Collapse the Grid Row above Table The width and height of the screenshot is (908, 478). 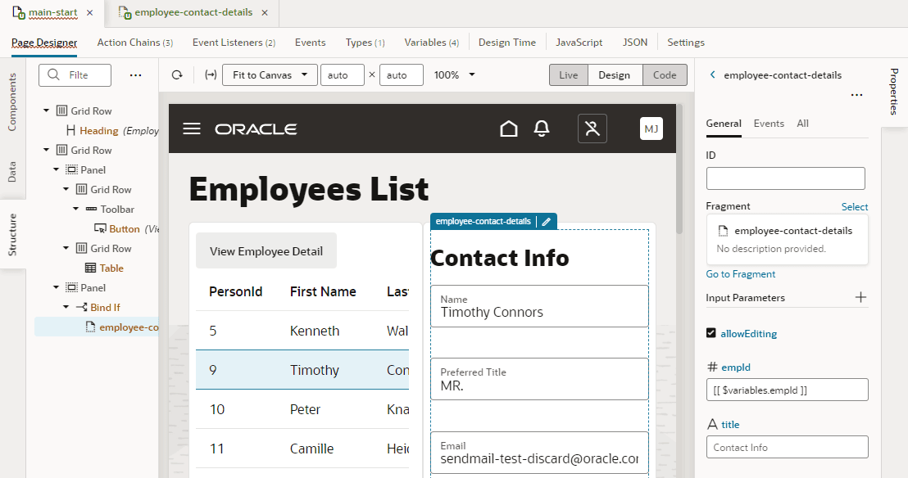(x=66, y=248)
